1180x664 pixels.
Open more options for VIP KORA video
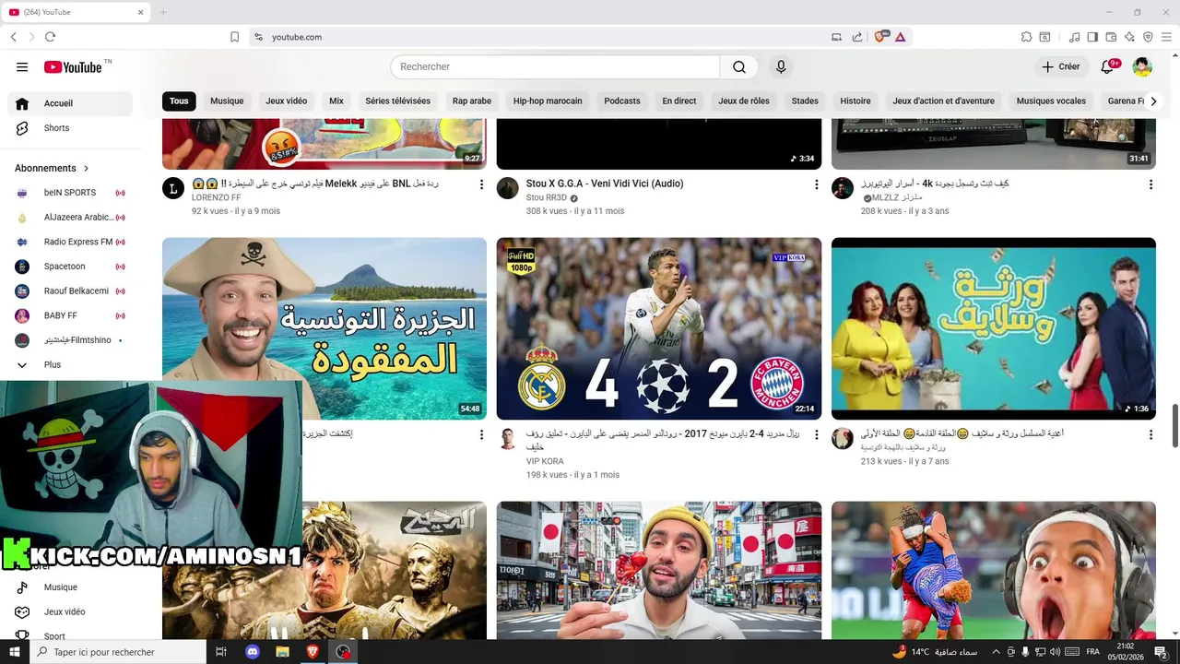point(816,434)
